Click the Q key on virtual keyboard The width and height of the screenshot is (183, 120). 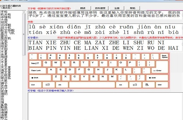click(x=47, y=63)
